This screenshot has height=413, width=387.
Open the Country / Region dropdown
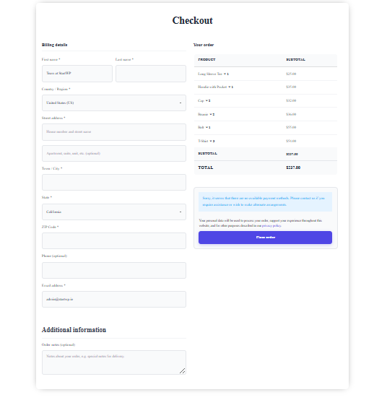pyautogui.click(x=114, y=103)
